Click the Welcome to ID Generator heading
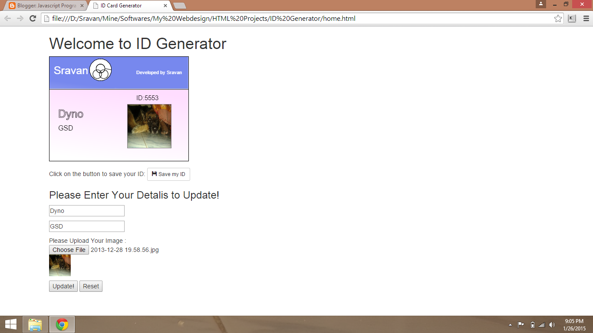The height and width of the screenshot is (333, 593). 138,44
